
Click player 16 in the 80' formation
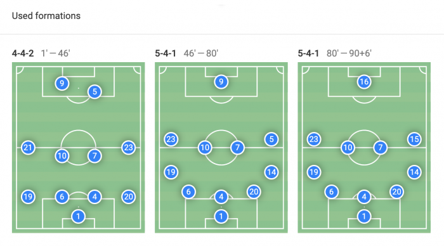364,82
